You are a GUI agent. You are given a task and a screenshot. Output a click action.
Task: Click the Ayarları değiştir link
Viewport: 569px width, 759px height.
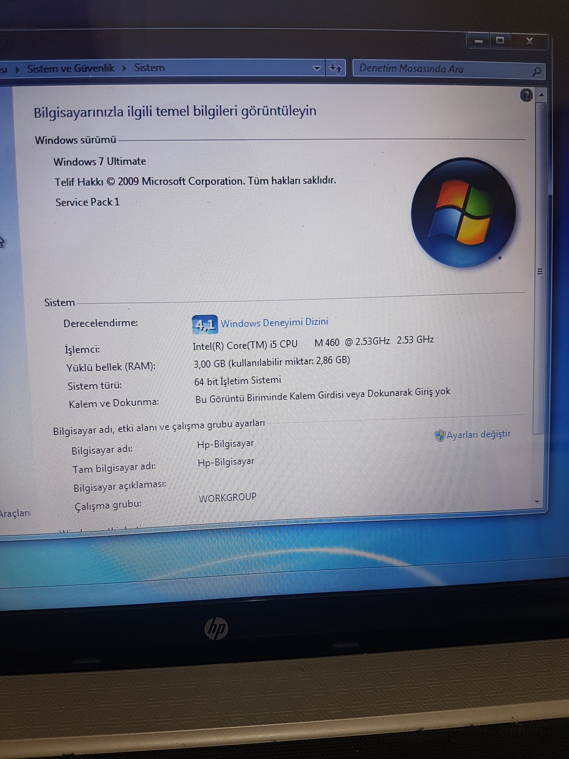[x=478, y=434]
